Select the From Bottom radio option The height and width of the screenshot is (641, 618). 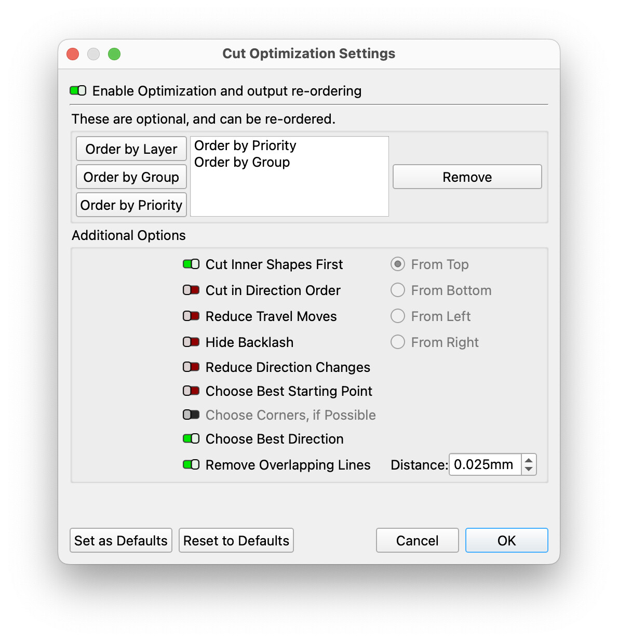(398, 290)
